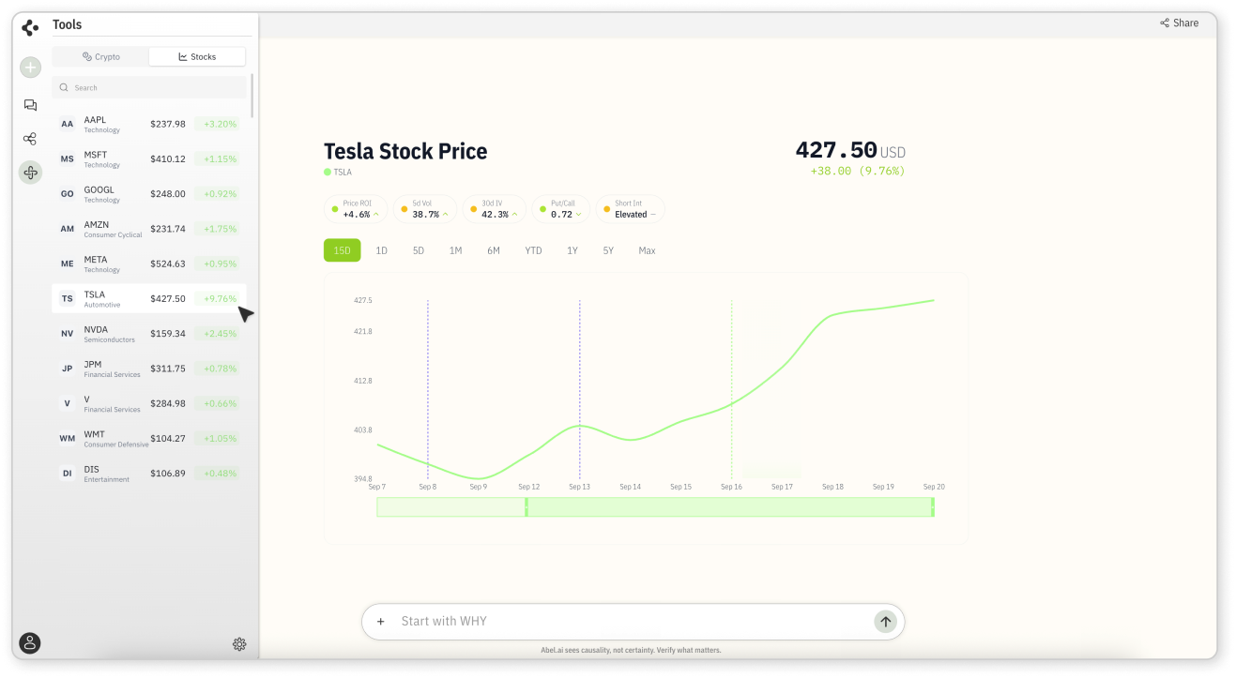Select the Max time range
The height and width of the screenshot is (678, 1236).
click(x=647, y=250)
